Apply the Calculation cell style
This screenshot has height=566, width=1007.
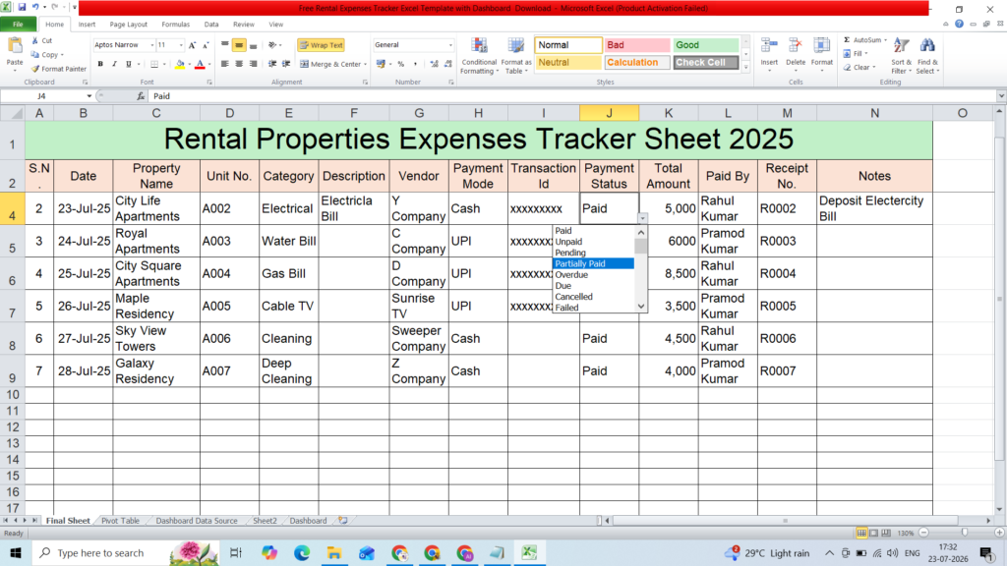[637, 62]
